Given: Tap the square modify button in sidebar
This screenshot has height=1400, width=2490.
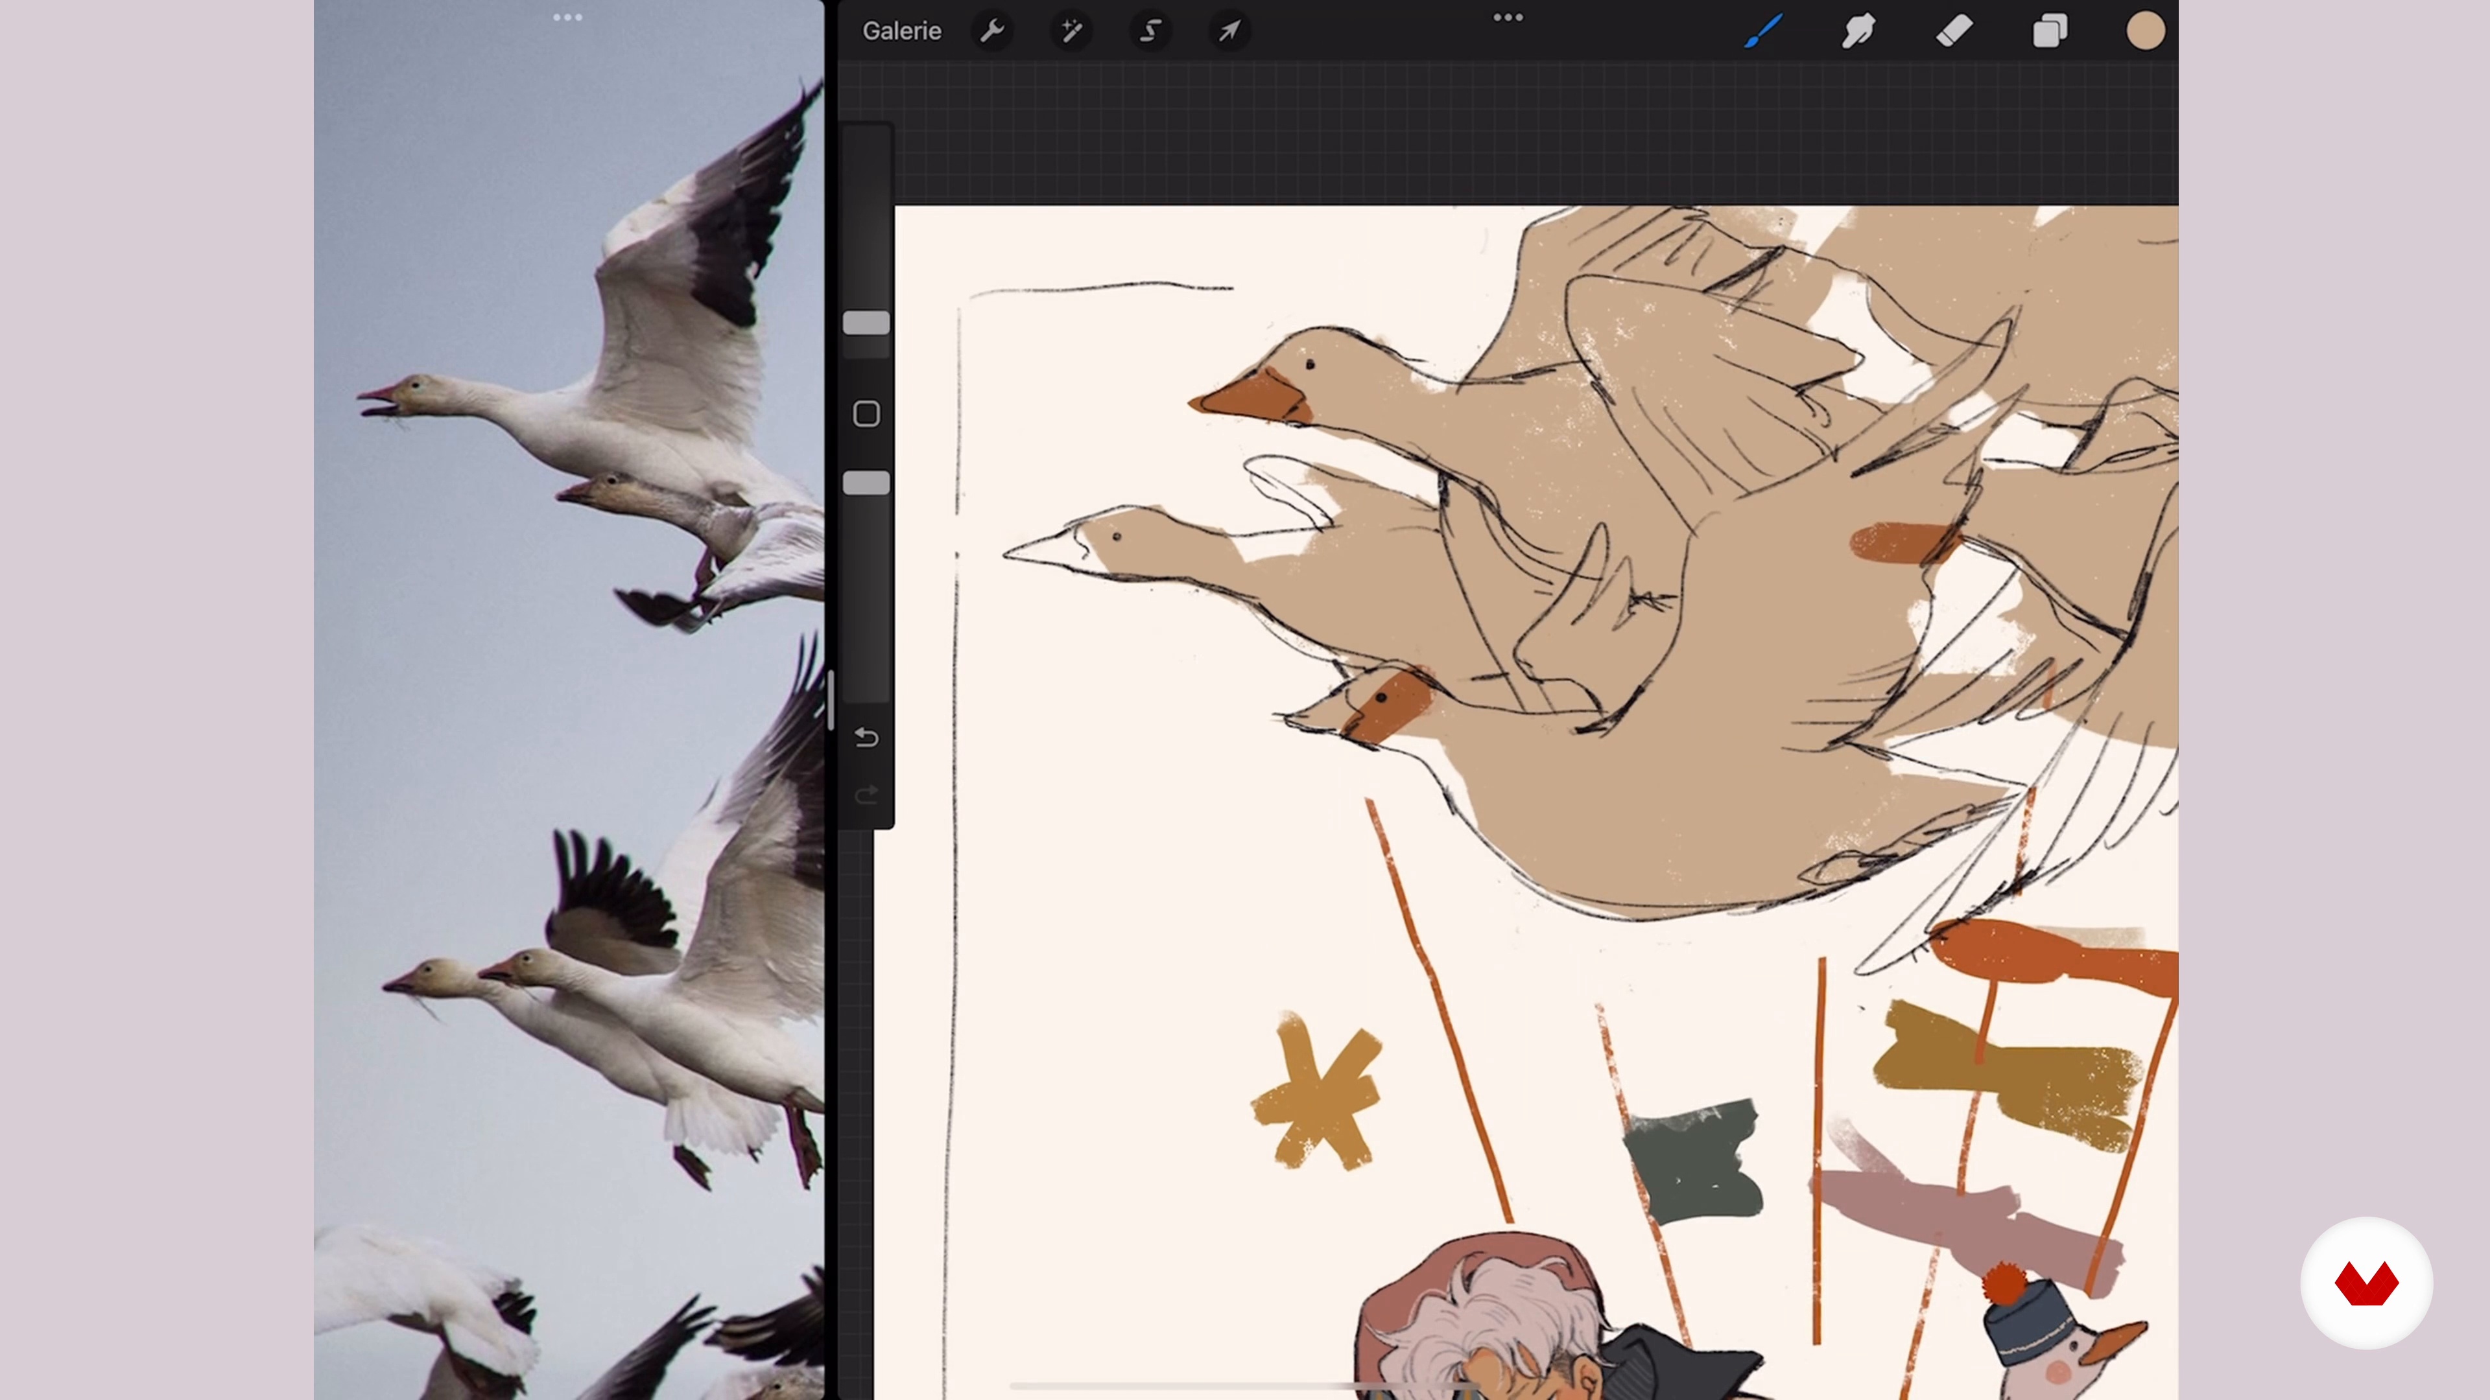Looking at the screenshot, I should click(866, 415).
